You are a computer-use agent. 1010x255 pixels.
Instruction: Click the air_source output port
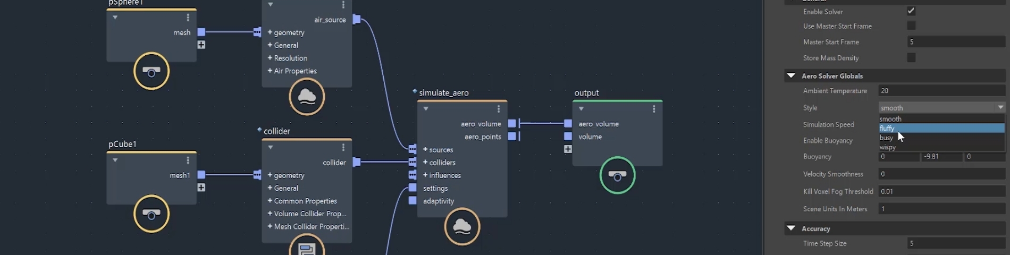pos(357,20)
